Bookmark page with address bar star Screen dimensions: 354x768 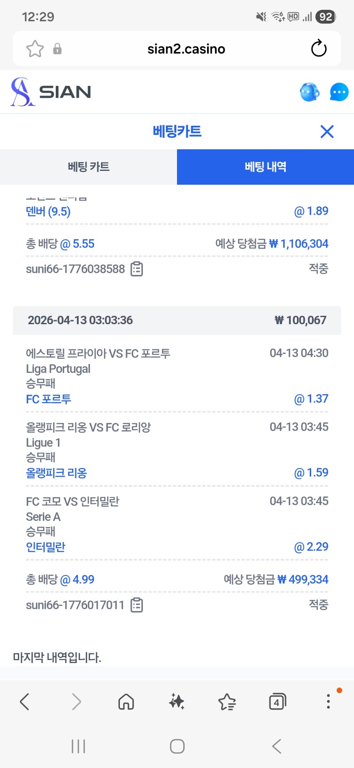[x=35, y=49]
